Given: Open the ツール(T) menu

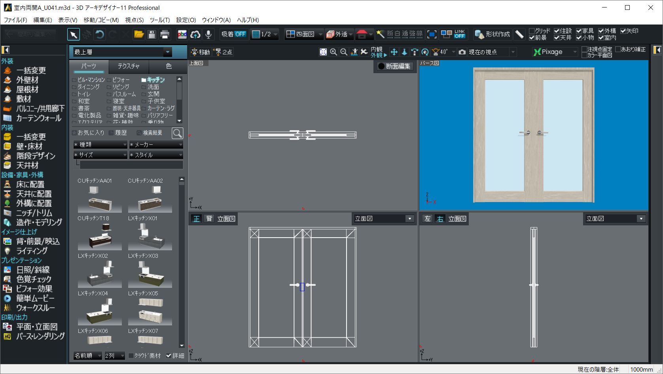Looking at the screenshot, I should pos(159,20).
